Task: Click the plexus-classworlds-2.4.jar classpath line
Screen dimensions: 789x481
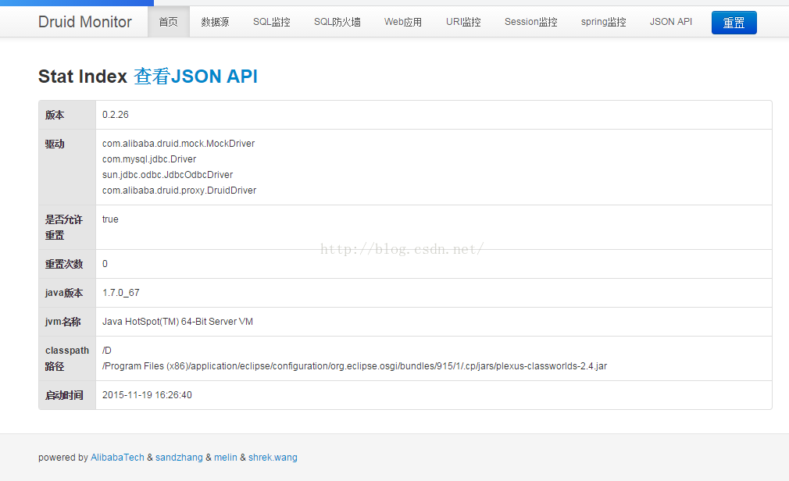Action: 354,365
